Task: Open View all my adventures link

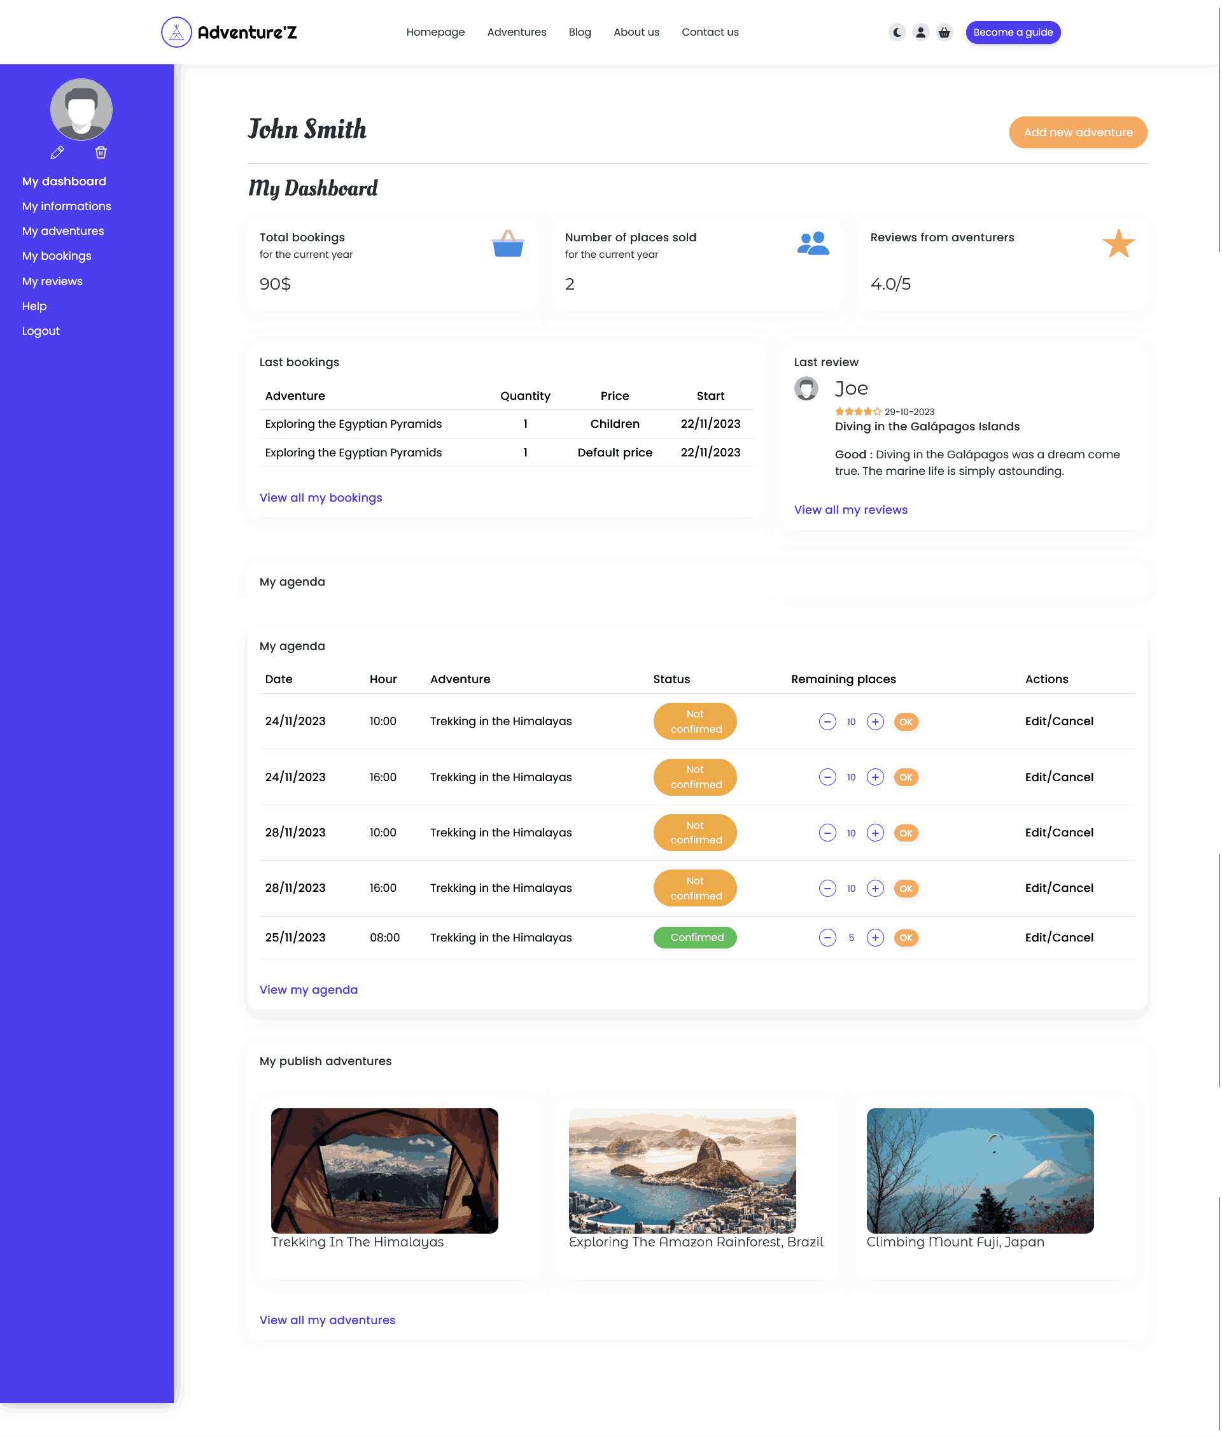Action: pos(327,1320)
